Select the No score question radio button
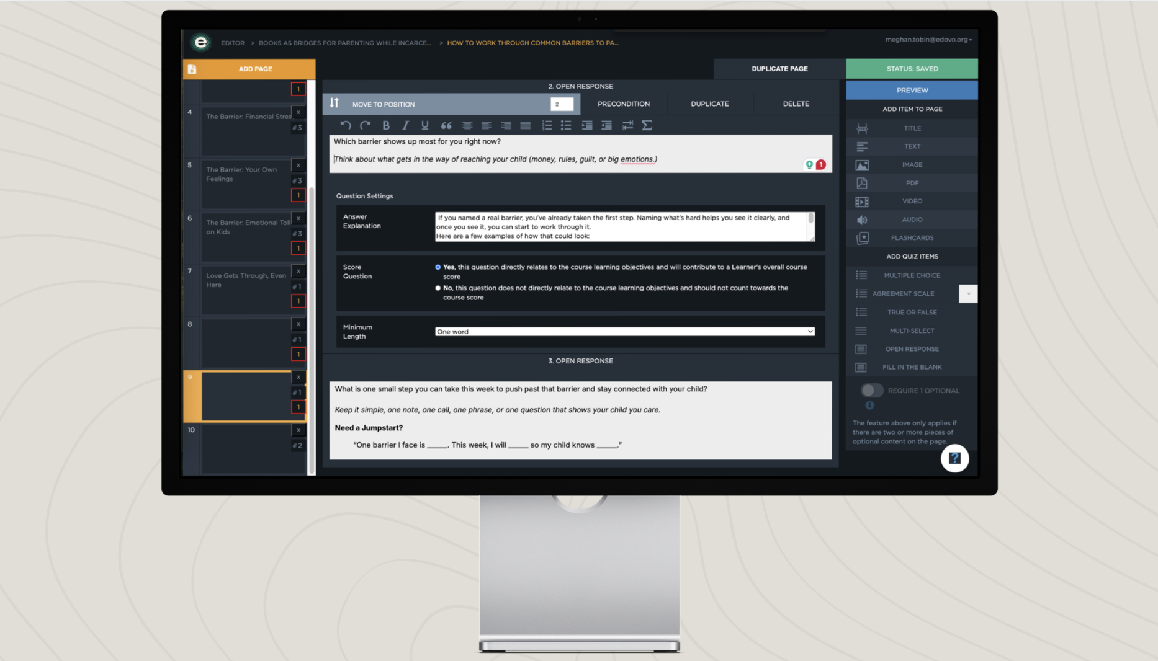 (438, 288)
